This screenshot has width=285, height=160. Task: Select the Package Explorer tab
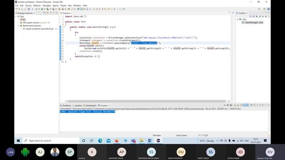(25, 13)
